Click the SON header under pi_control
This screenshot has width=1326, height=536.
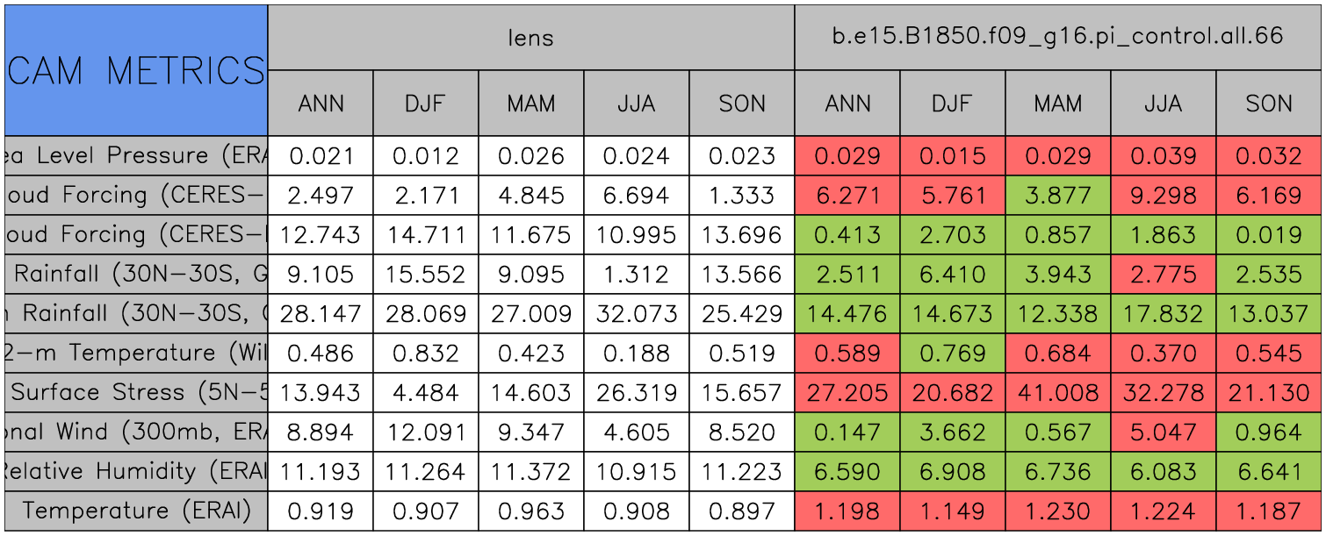1269,104
